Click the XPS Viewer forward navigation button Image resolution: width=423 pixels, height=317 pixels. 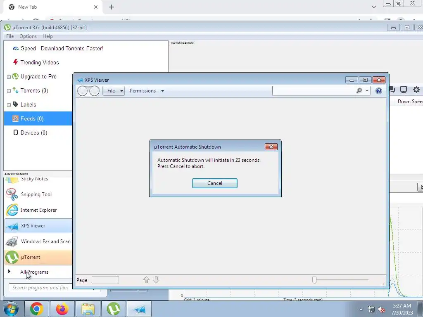point(95,91)
